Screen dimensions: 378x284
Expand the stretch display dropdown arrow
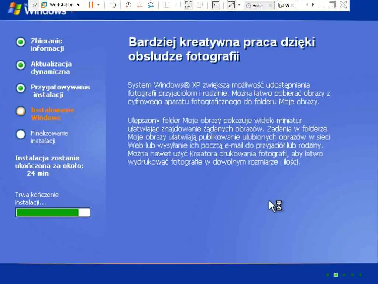[x=239, y=5]
